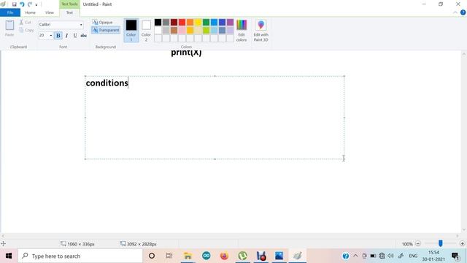Screen dimensions: 467x263
Task: Switch to the View ribbon tab
Action: tap(50, 12)
